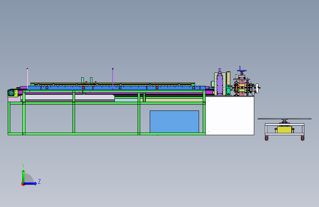The width and height of the screenshot is (319, 207).
Task: Select the bottom green frame beam
Action: 107,134
